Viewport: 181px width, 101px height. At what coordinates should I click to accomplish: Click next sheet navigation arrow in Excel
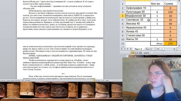[x=128, y=49]
